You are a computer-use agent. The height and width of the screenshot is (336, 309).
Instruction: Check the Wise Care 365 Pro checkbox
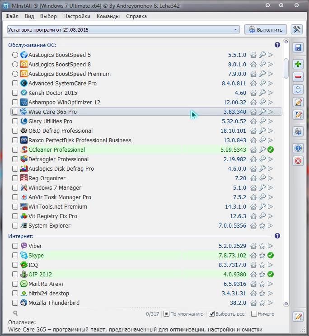(x=15, y=112)
